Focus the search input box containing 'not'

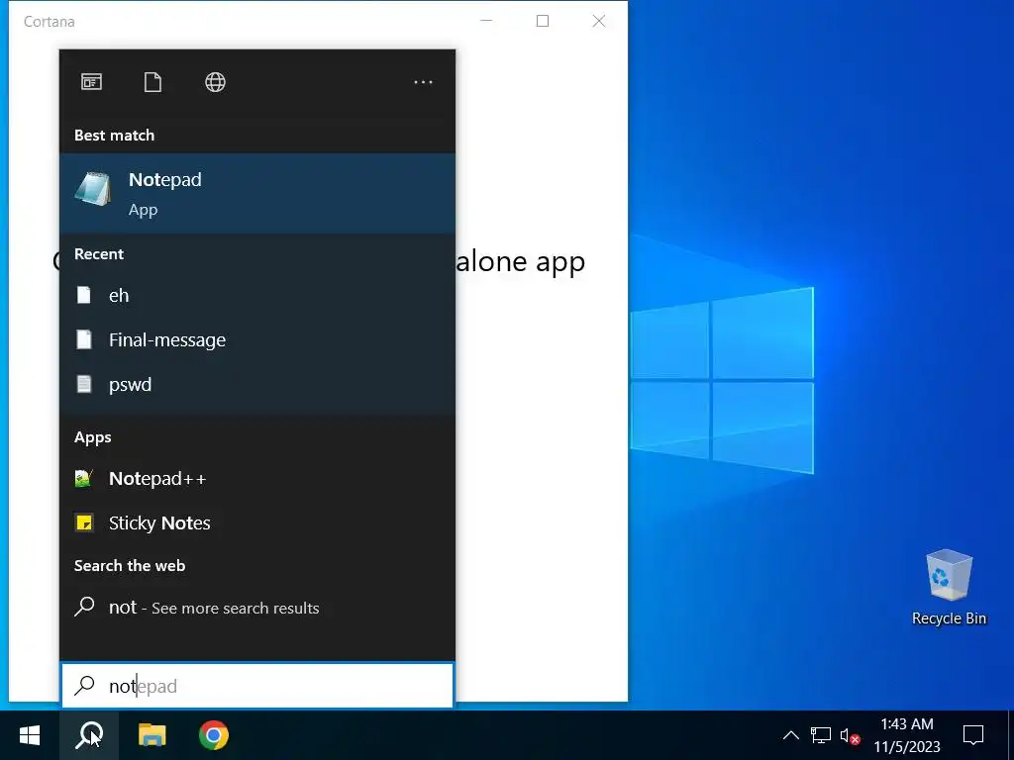[257, 686]
